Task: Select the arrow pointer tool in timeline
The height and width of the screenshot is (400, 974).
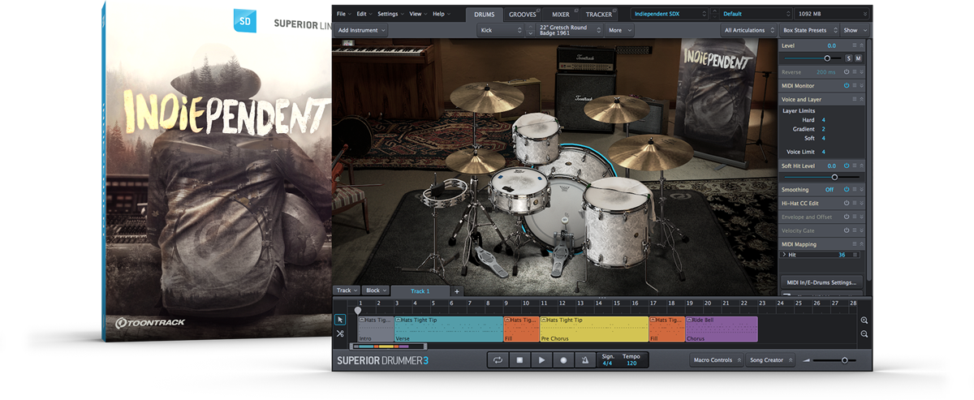Action: tap(340, 320)
